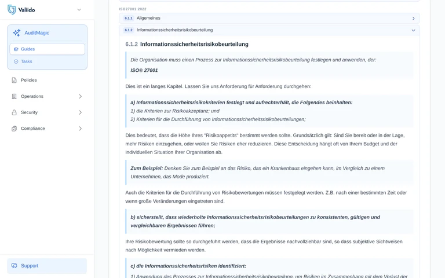The image size is (445, 278).
Task: Expand the Compliance submenu chevron
Action: click(81, 129)
